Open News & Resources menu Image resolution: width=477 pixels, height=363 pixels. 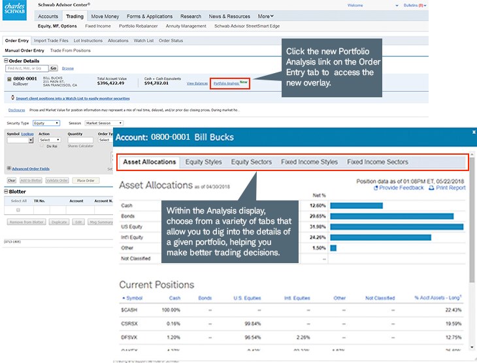229,16
